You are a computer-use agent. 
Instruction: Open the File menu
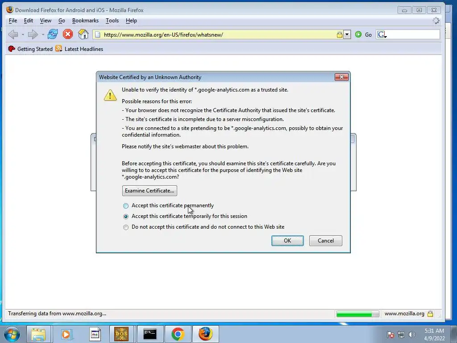point(13,21)
